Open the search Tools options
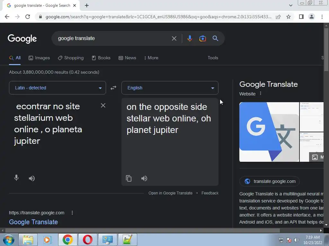Viewport: 329px width, 246px height. [x=213, y=58]
